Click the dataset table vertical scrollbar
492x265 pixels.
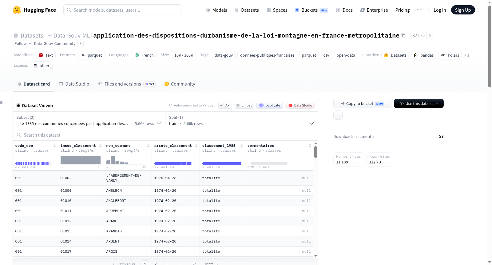click(x=315, y=152)
